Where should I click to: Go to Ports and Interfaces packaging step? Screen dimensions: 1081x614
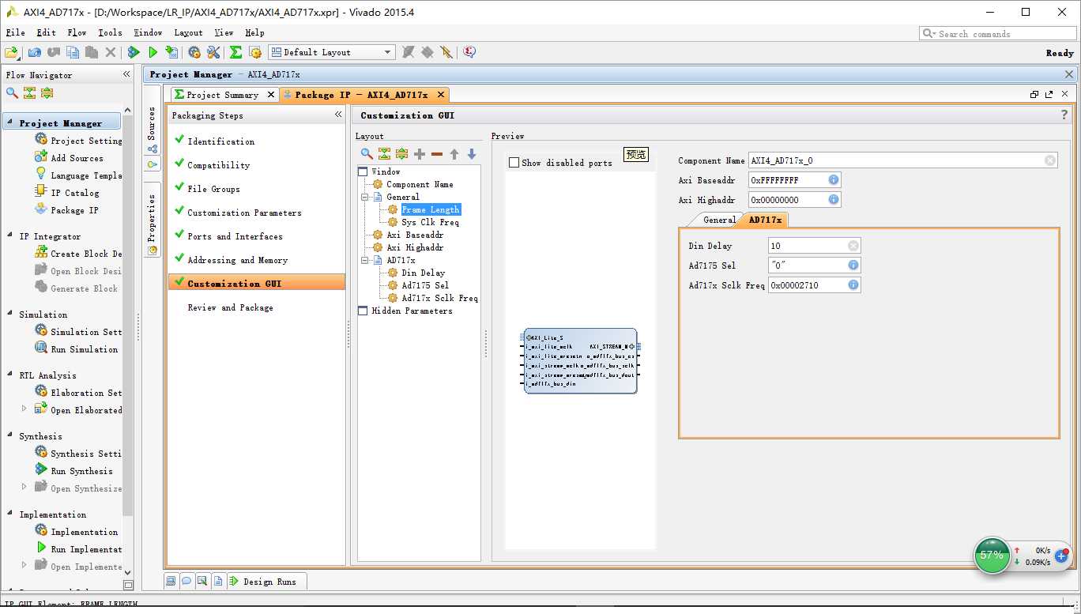[235, 236]
